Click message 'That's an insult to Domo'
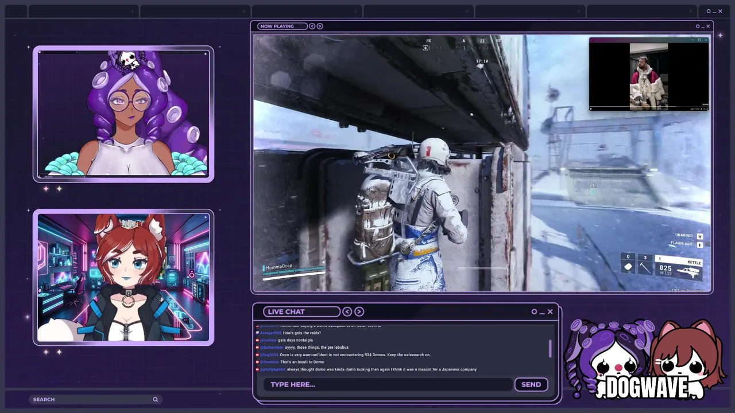 point(302,362)
